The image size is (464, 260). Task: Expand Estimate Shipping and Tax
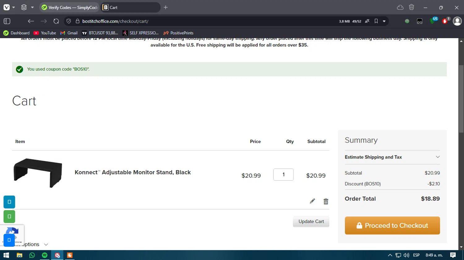[x=392, y=157]
